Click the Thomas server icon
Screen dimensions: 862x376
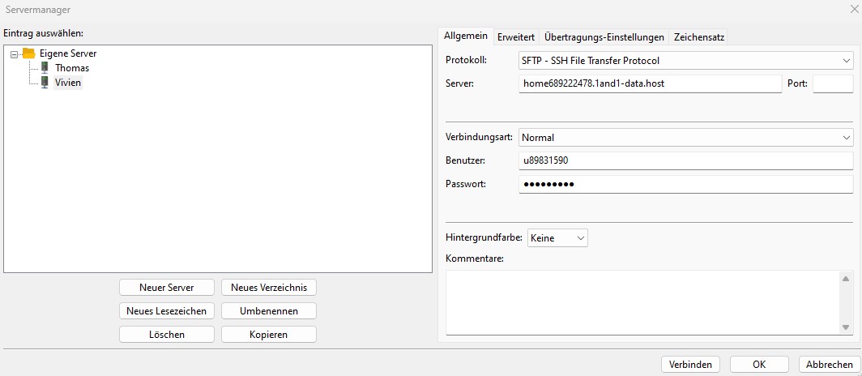(x=45, y=68)
